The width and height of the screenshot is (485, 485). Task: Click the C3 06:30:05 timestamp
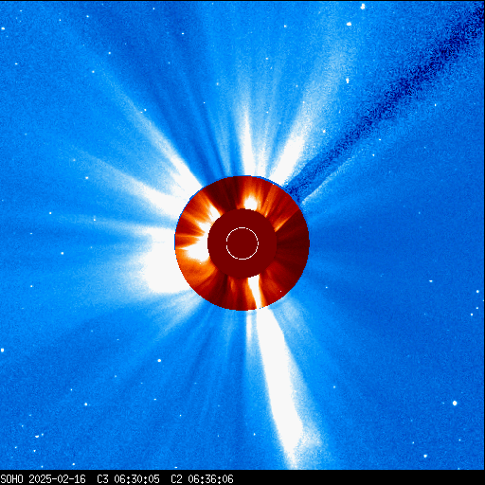(128, 479)
